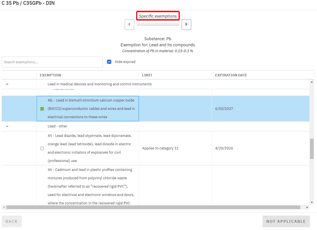Collapse the Lead - other group

7,126
